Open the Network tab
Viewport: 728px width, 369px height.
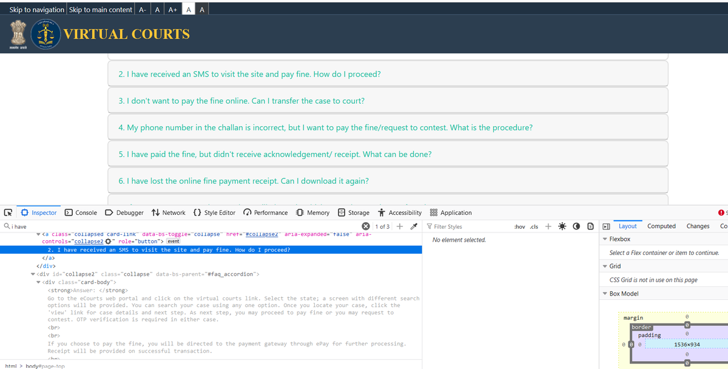[x=169, y=212]
